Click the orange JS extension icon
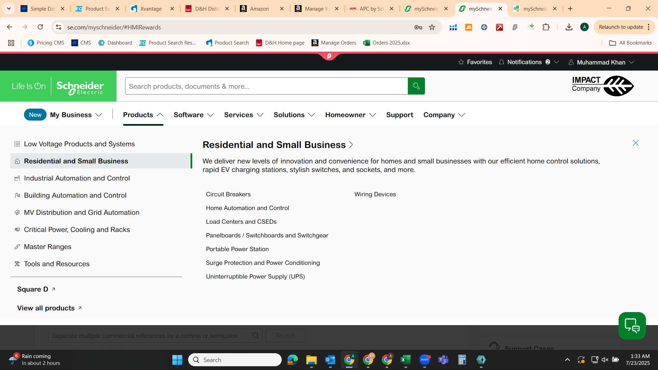 pos(468,27)
